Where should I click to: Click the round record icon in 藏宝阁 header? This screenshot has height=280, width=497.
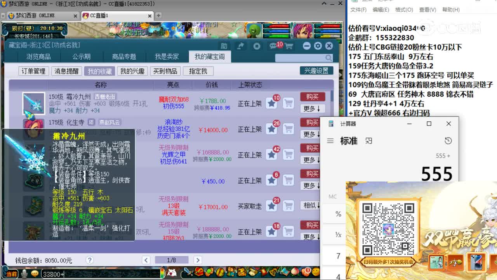(x=257, y=46)
